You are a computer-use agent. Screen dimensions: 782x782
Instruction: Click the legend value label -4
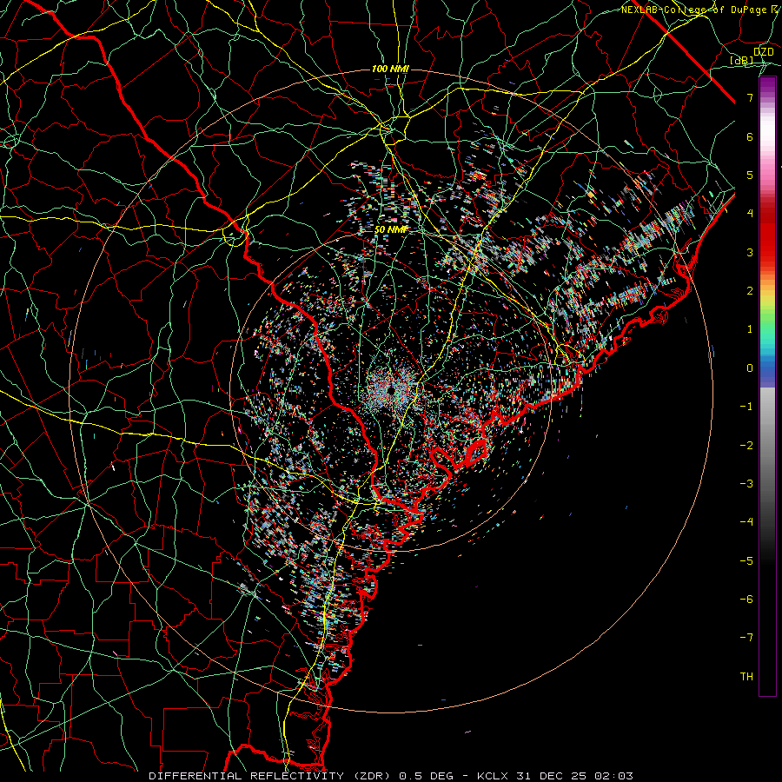746,522
